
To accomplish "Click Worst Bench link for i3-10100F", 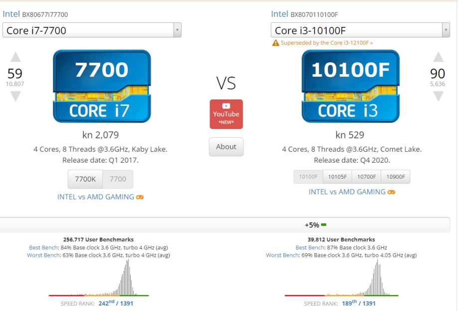I will (x=283, y=255).
